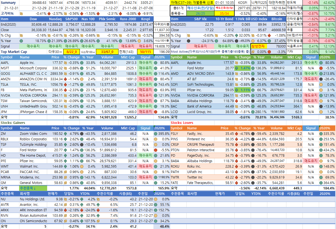Screen dimensions: 336x229
Task: Click the yellow circle beside AMZN's 2.4% year
Action: [x=81, y=79]
